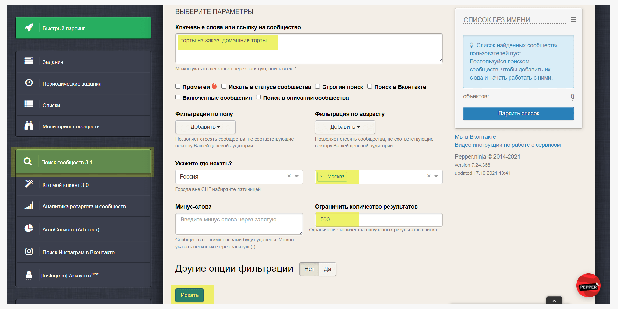The image size is (618, 309).
Task: Enable the Прометей checkbox
Action: (x=178, y=86)
